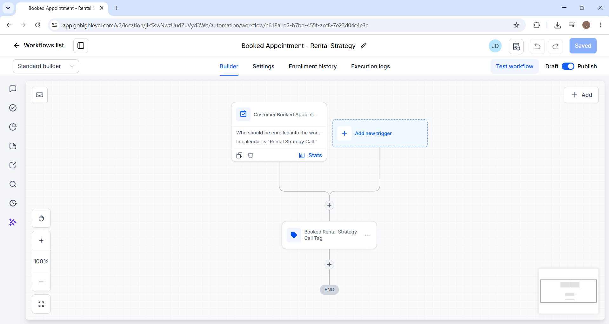The image size is (609, 324).
Task: Add a step before END node
Action: 329,264
